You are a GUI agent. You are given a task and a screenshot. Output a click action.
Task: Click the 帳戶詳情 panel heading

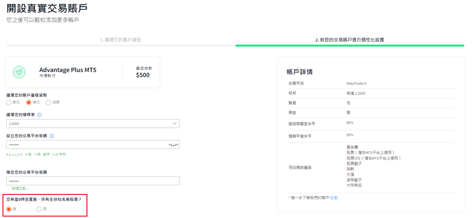pos(299,72)
